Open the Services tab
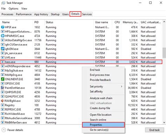Viewport: 166px width, 136px height. click(87, 14)
